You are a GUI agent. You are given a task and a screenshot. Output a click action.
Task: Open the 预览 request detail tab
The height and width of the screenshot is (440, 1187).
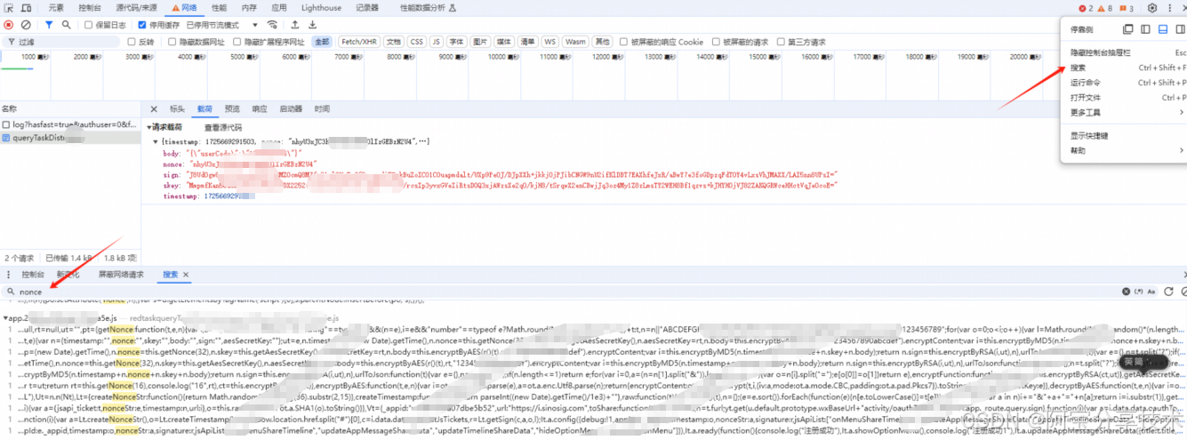pos(232,109)
